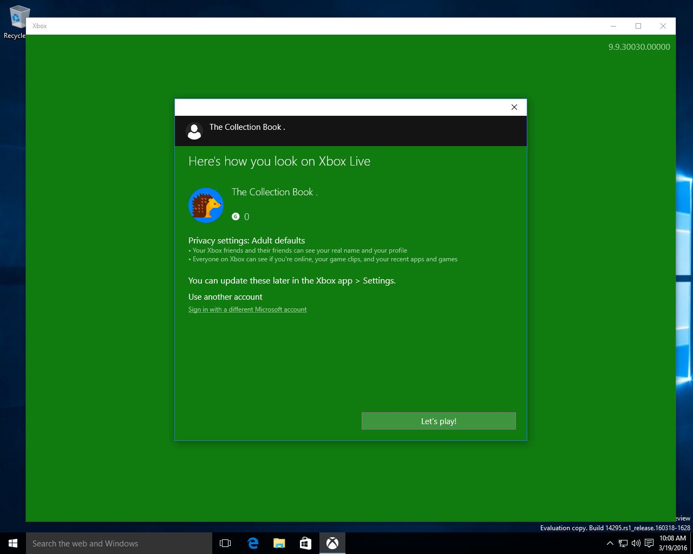Viewport: 693px width, 554px height.
Task: Open File Explorer from taskbar
Action: pyautogui.click(x=279, y=543)
